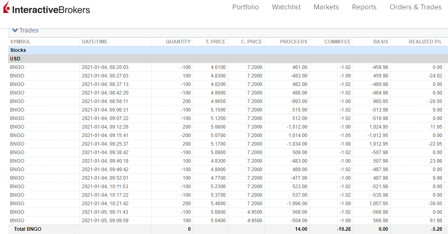The height and width of the screenshot is (234, 448).
Task: Select trade timestamp 2021-01-04, 09:52:01
Action: pos(105,178)
